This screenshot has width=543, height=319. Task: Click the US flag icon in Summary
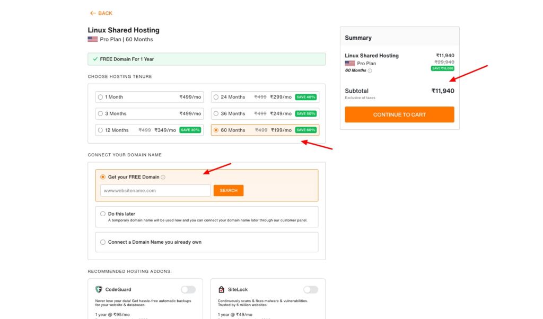pyautogui.click(x=349, y=64)
